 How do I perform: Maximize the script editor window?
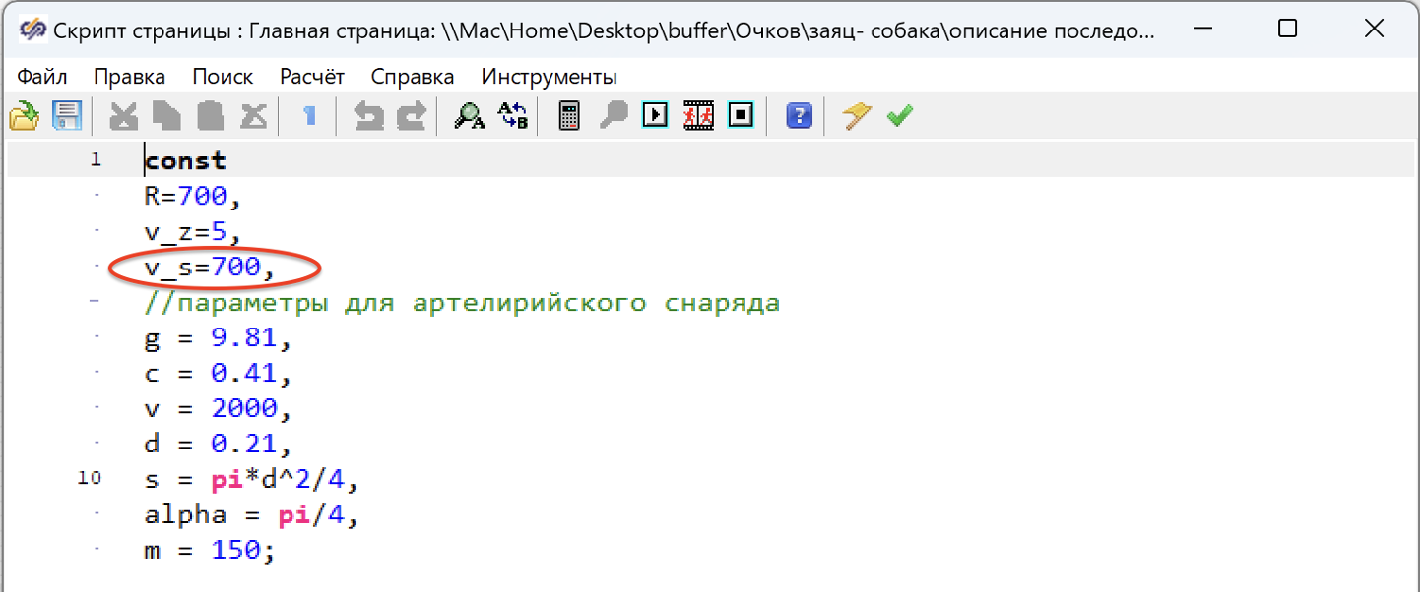point(1287,29)
